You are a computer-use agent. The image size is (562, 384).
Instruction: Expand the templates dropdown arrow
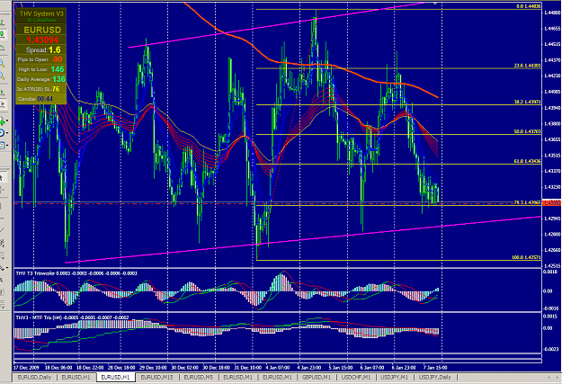(7, 146)
